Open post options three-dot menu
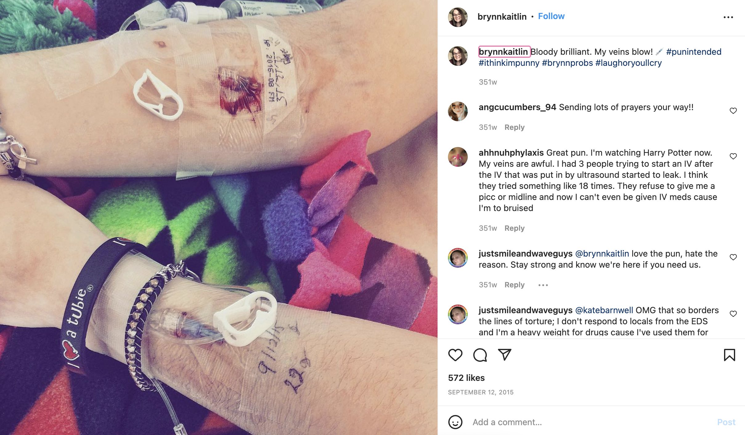 tap(728, 17)
